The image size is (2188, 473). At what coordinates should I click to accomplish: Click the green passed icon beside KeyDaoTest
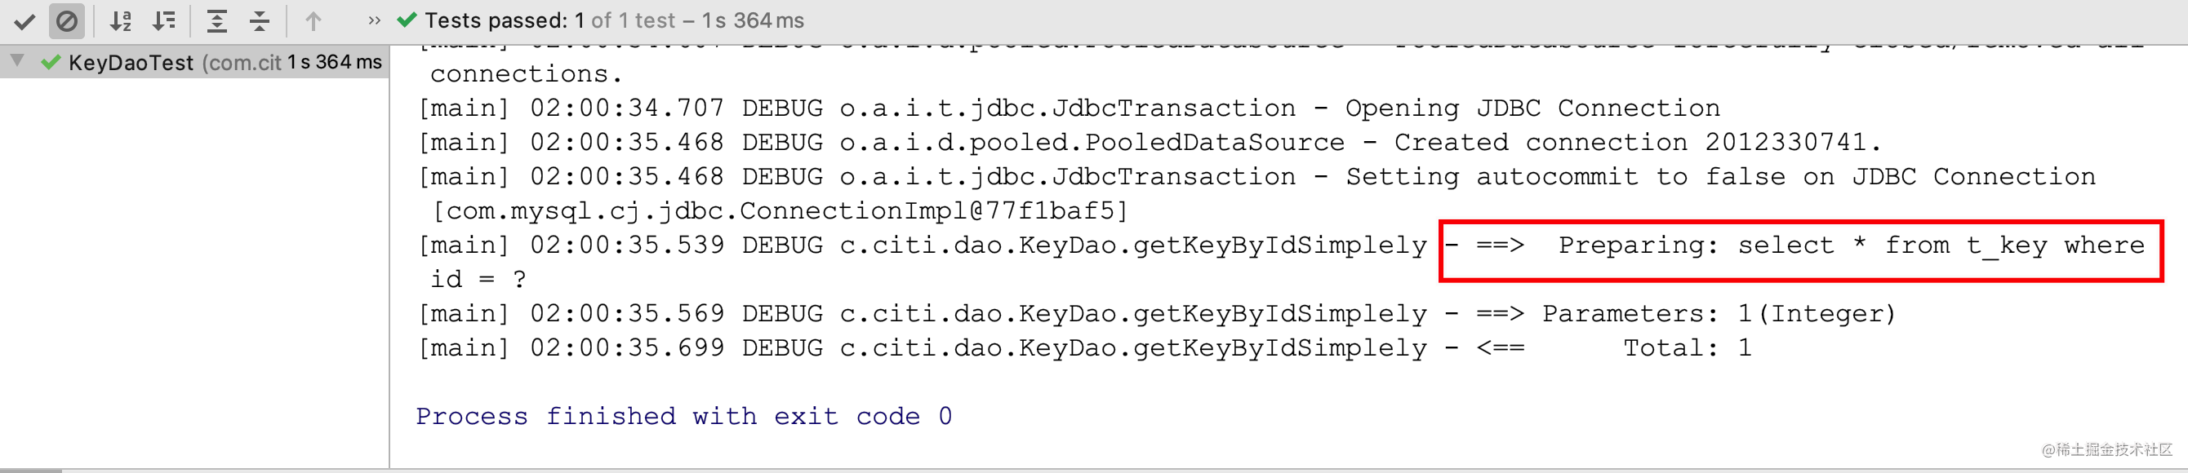point(51,62)
